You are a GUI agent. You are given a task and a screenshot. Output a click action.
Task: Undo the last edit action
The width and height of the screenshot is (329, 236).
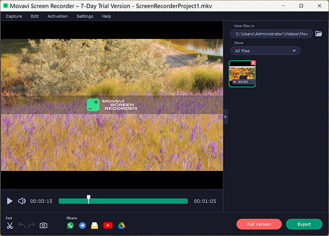[x=22, y=226]
